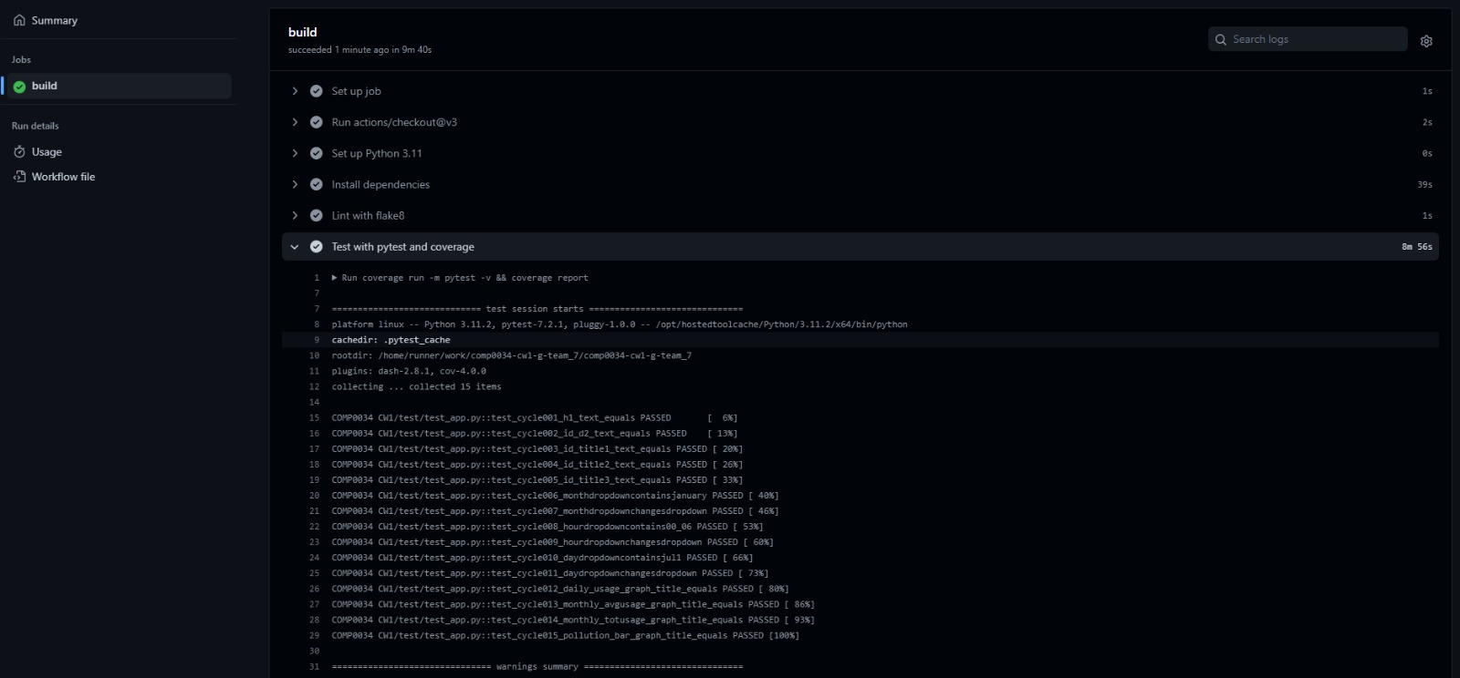Click the 8m 56s duration of test step
The image size is (1460, 678).
pyautogui.click(x=1417, y=247)
